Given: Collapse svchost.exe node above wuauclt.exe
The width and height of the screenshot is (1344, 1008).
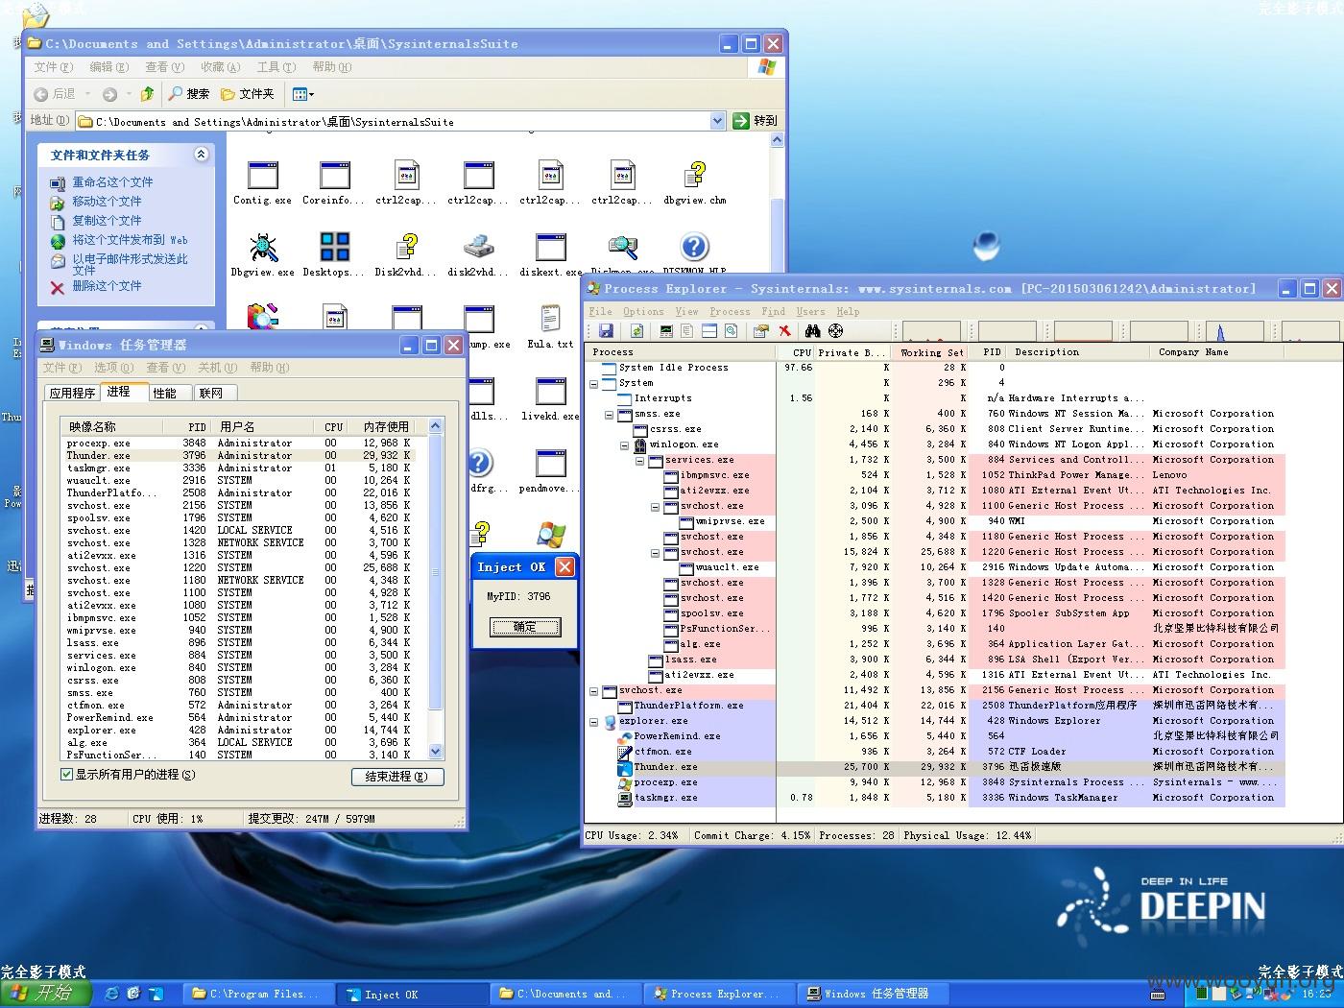Looking at the screenshot, I should point(655,552).
